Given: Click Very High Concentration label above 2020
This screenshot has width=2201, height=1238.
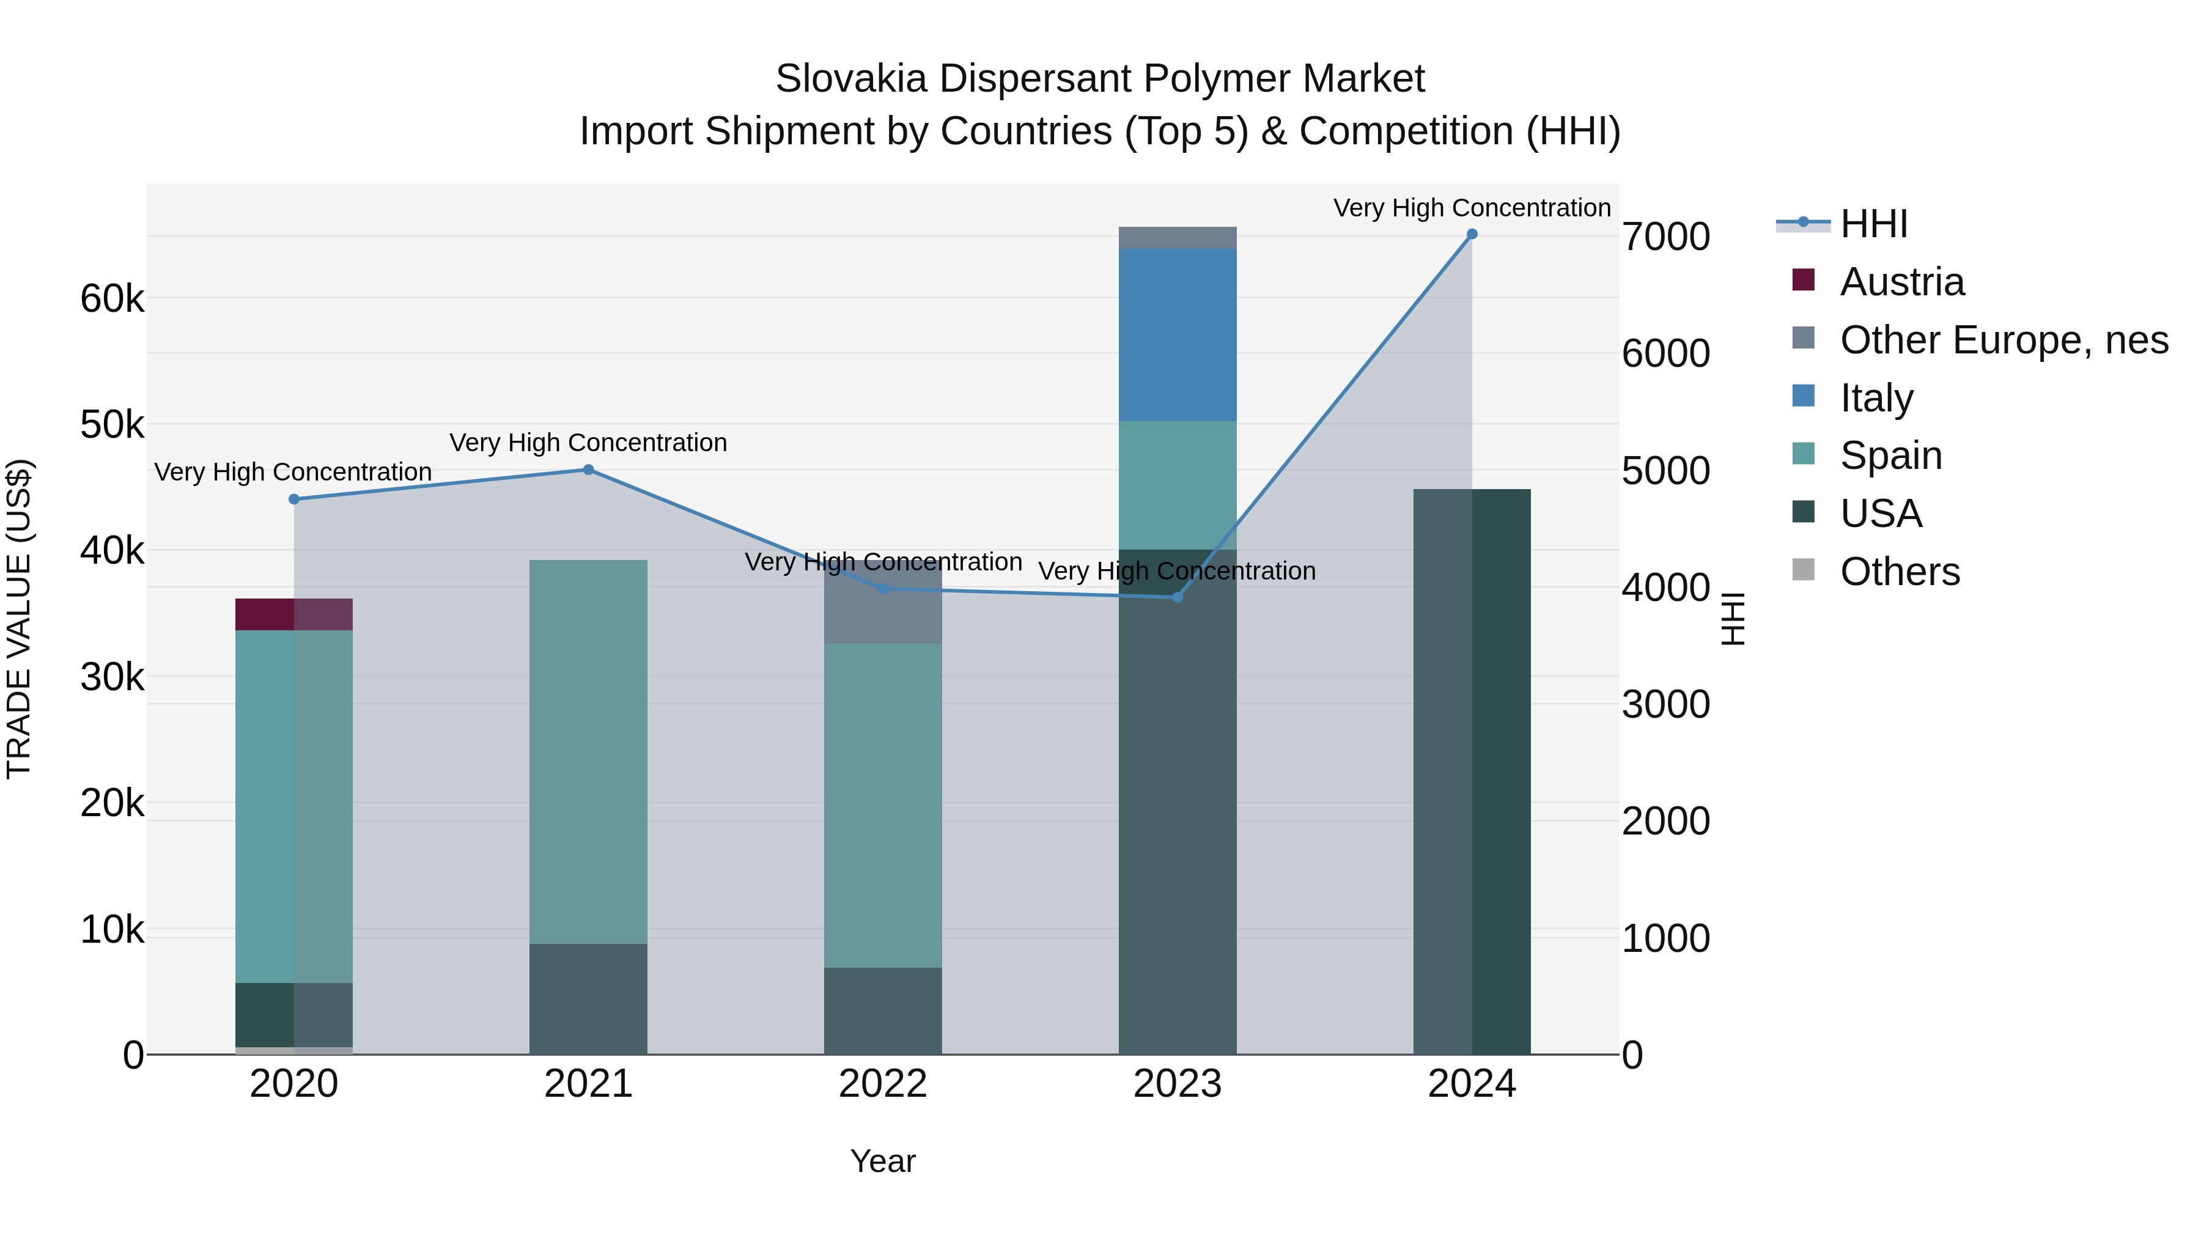Looking at the screenshot, I should (293, 471).
